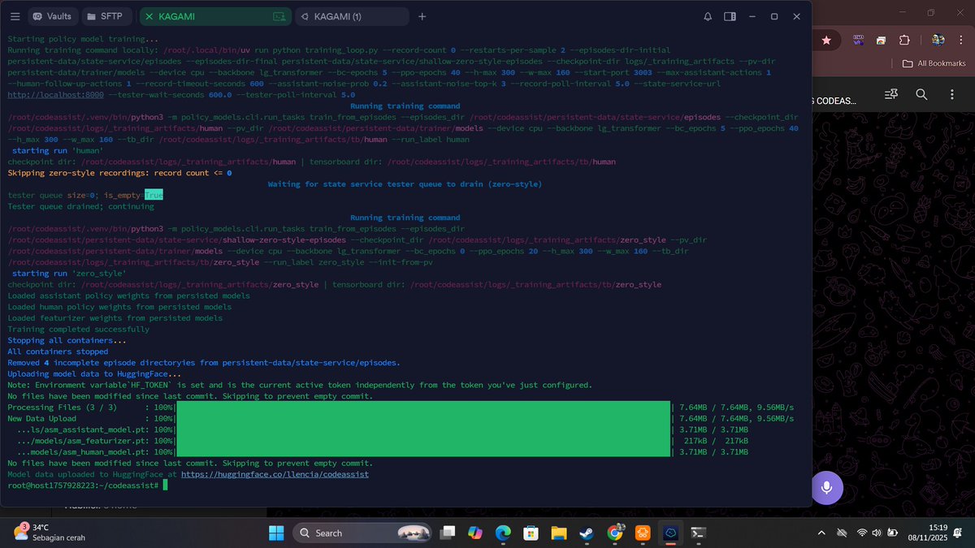This screenshot has width=975, height=548.
Task: Click the terminal icon on active KAGAMI tab
Action: (279, 16)
